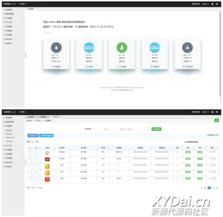Viewport: 223px width, 217px height.
Task: Collapse the sidebar using the handle in the product list view
Action: click(26, 162)
